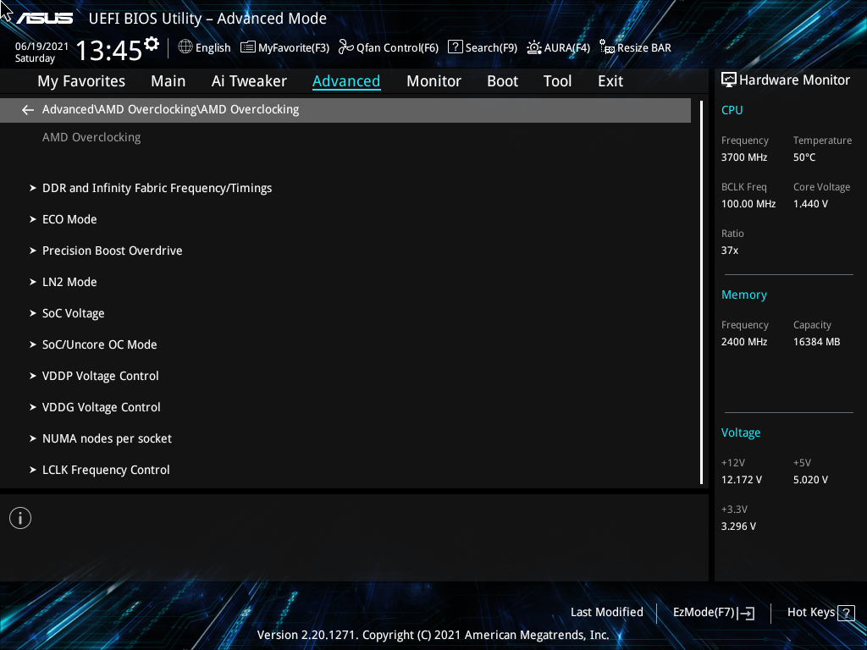Viewport: 867px width, 650px height.
Task: Expand VDDG Voltage Control arrow
Action: point(33,407)
